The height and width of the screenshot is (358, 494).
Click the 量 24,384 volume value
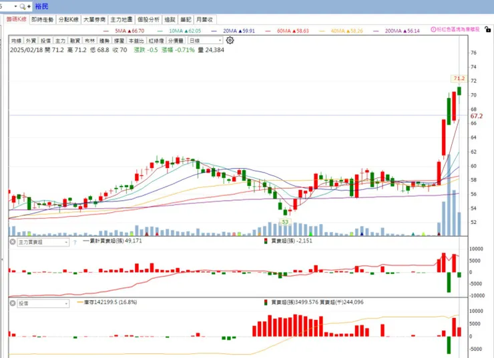click(x=211, y=50)
